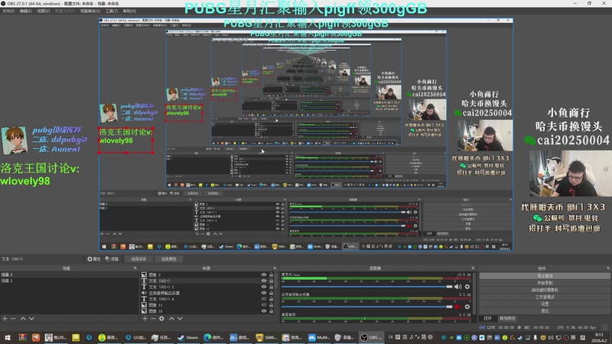Click the Edge browser taskbar icon
This screenshot has width=612, height=344.
(207, 337)
